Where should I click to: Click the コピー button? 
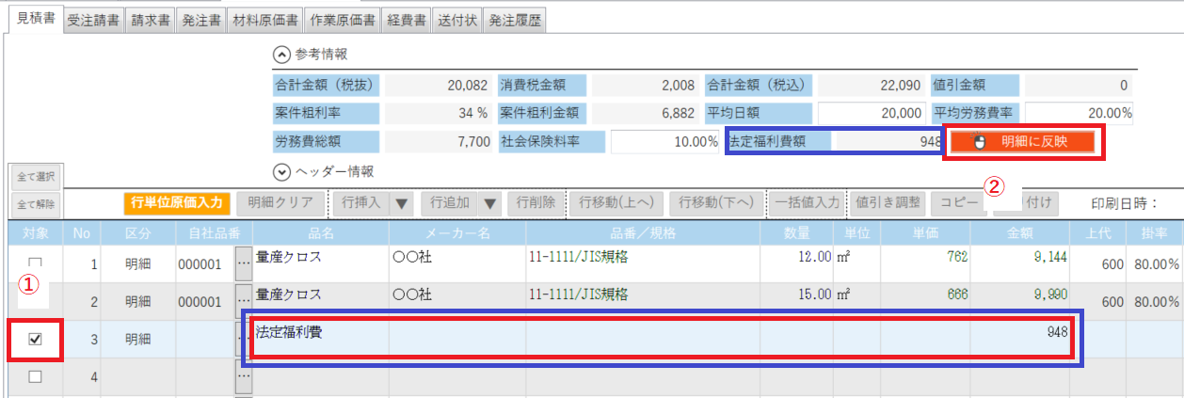pos(959,202)
